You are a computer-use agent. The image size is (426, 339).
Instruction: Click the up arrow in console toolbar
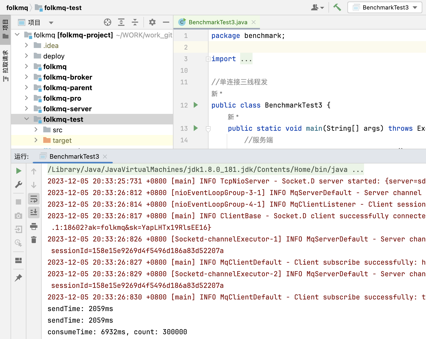pyautogui.click(x=34, y=171)
